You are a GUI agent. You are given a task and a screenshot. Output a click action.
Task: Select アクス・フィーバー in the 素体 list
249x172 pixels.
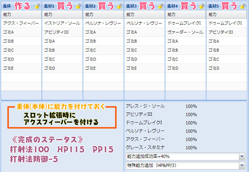tap(21, 23)
